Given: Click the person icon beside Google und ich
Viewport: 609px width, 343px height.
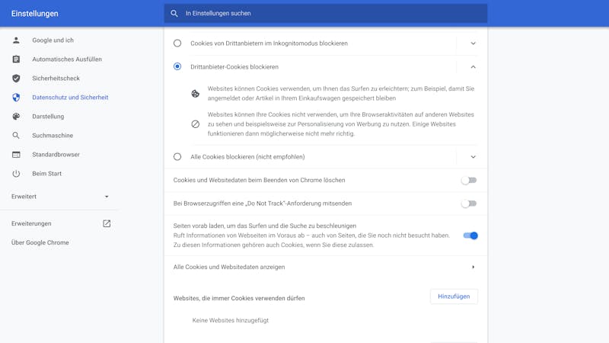Looking at the screenshot, I should coord(16,40).
